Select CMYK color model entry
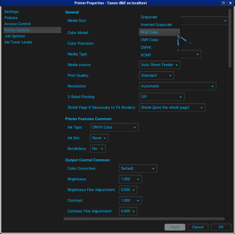The height and width of the screenshot is (234, 235). [159, 48]
